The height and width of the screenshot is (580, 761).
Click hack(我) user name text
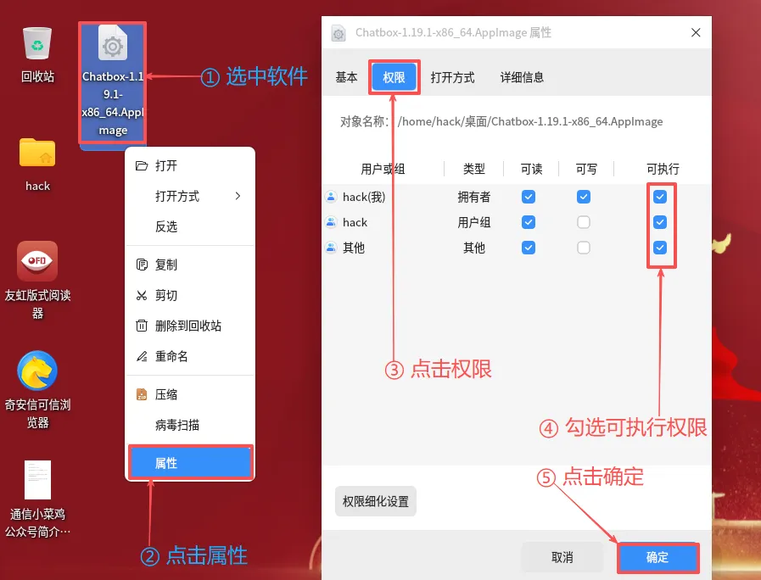click(x=364, y=197)
